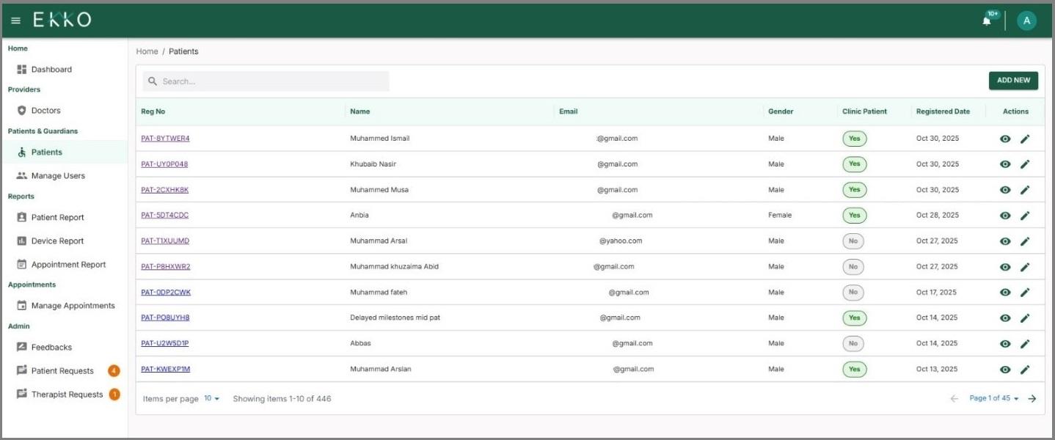The height and width of the screenshot is (440, 1055).
Task: Click the ADD NEW button
Action: point(1012,80)
